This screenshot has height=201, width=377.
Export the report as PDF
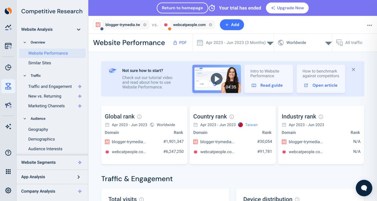pos(180,43)
